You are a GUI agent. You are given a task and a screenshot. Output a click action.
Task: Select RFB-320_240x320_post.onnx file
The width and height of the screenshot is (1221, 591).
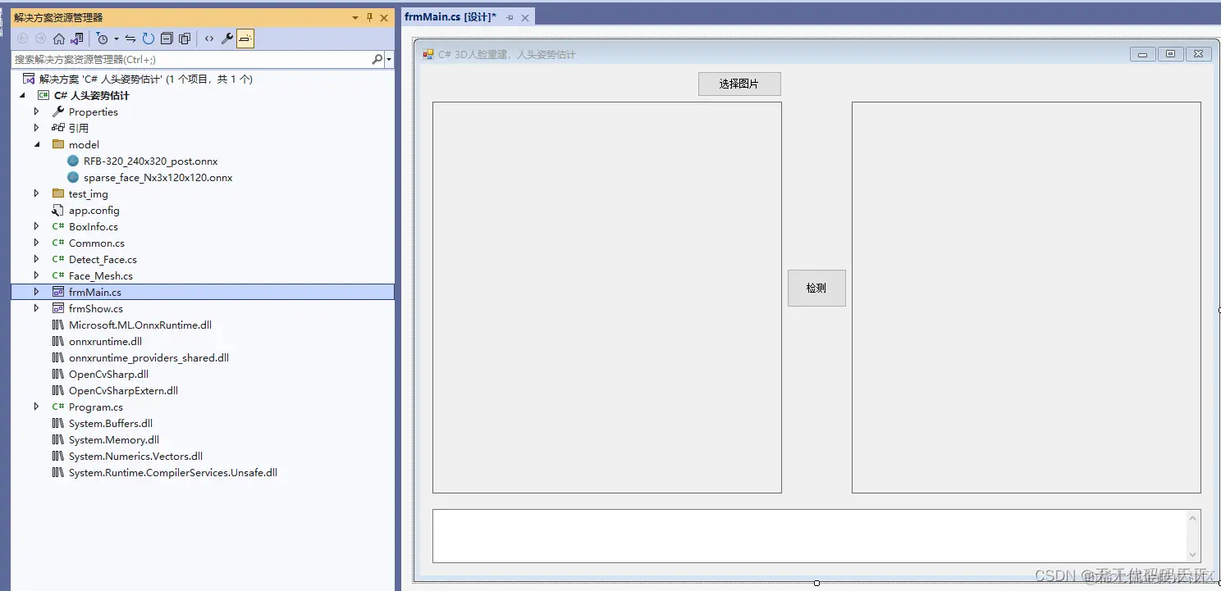[x=150, y=161]
